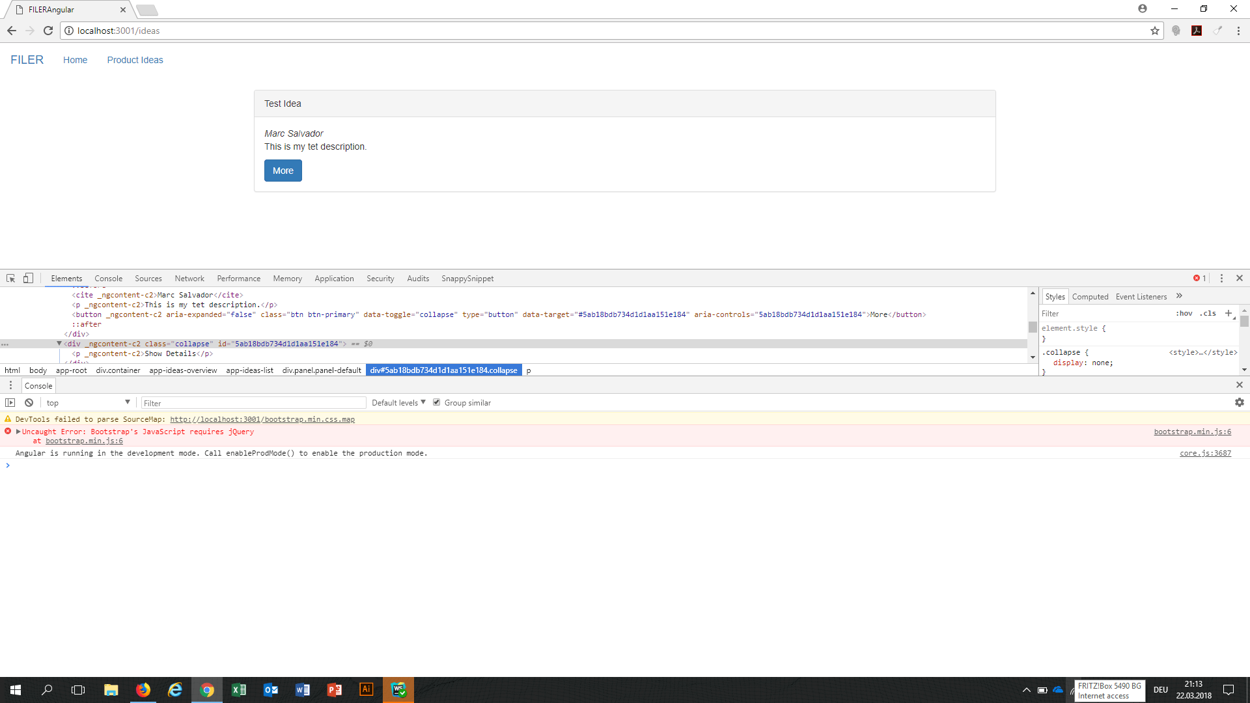Open the core.js:3687 source link
Screen dimensions: 1250x703
[1205, 453]
